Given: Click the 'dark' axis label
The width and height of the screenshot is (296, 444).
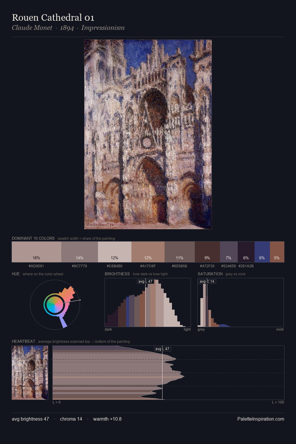Looking at the screenshot, I should point(108,329).
